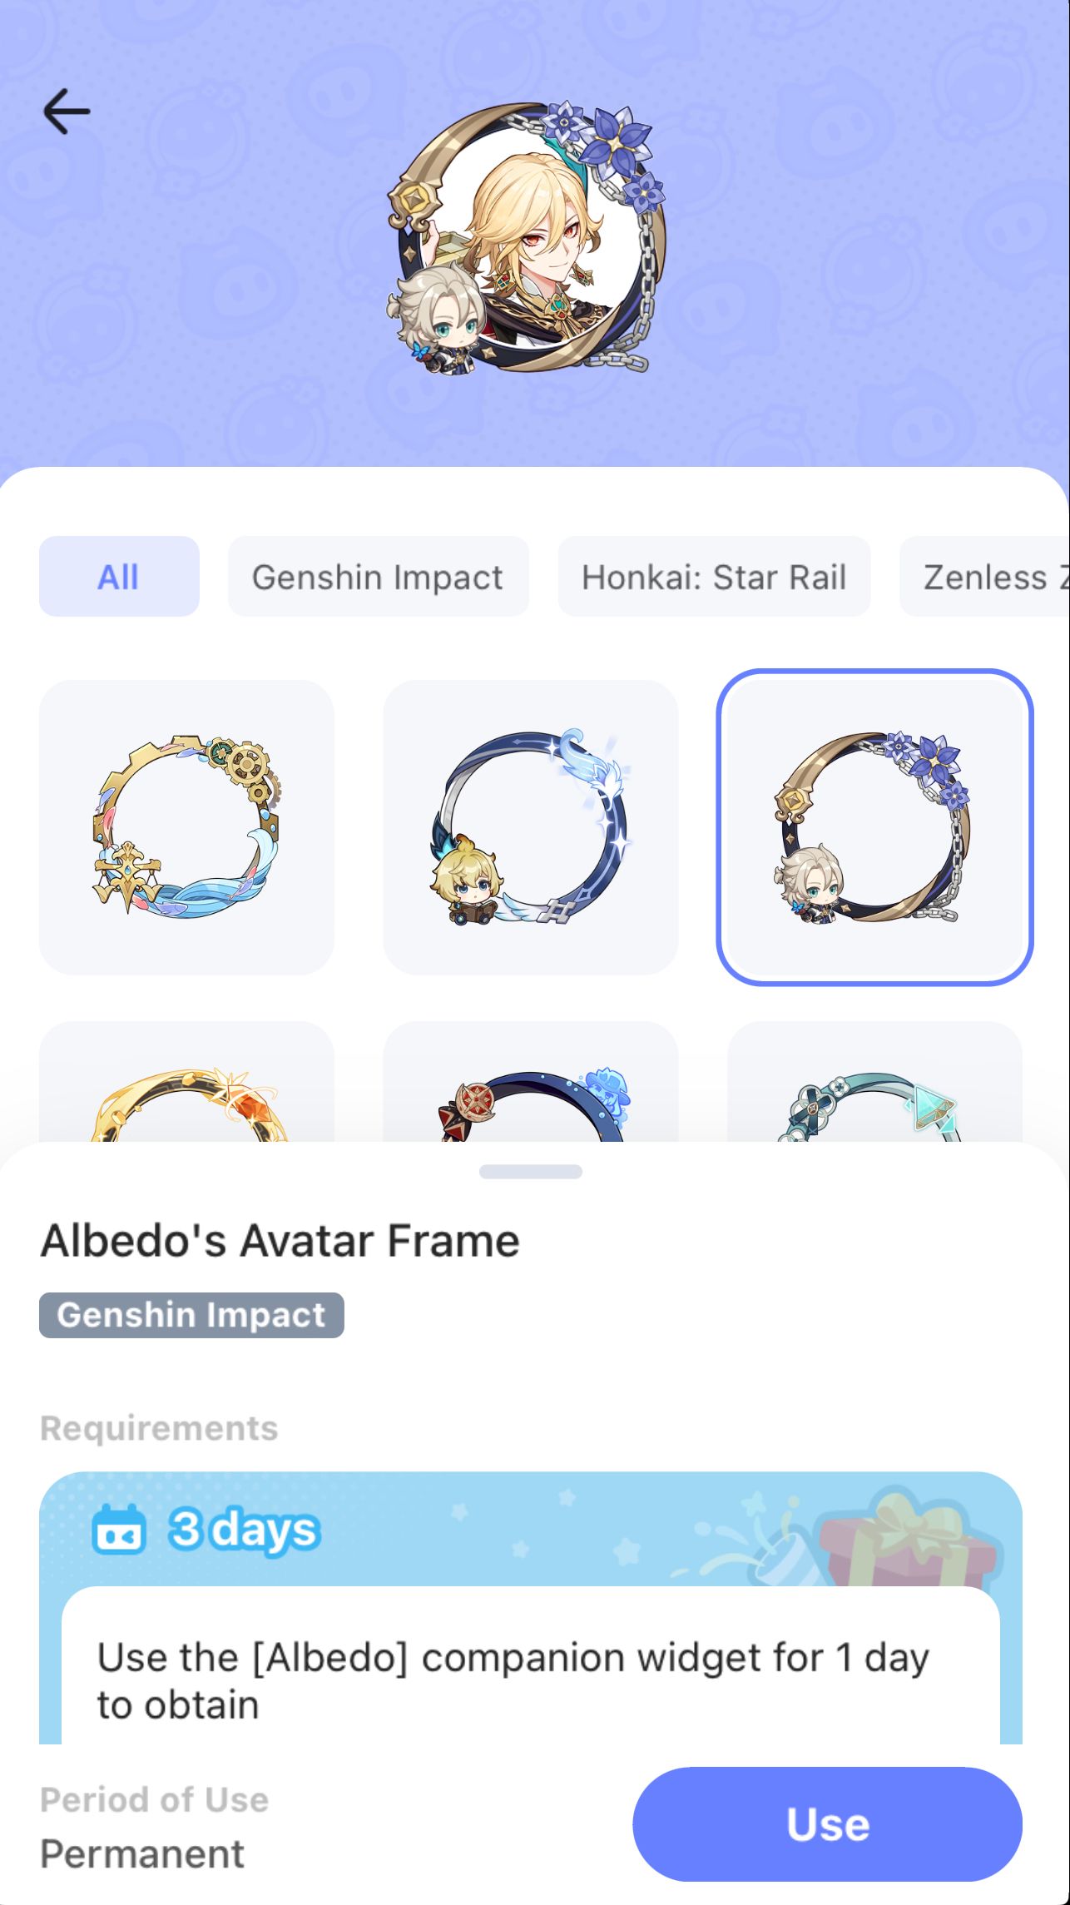Select the teal ring triangle crystal frame
1070x1905 pixels.
pos(874,1081)
